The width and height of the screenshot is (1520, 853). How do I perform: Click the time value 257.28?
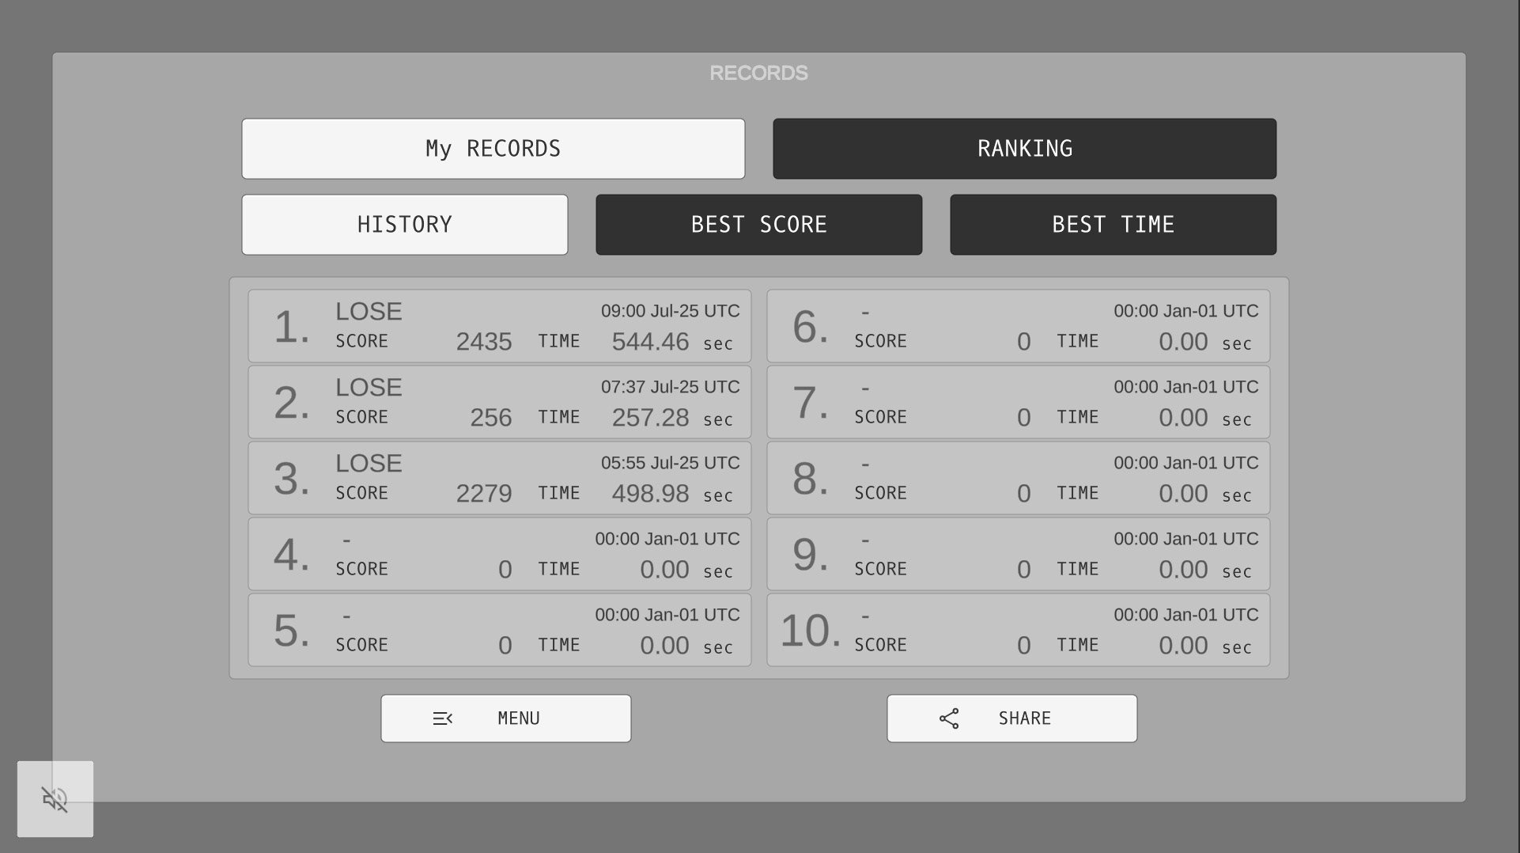[650, 418]
